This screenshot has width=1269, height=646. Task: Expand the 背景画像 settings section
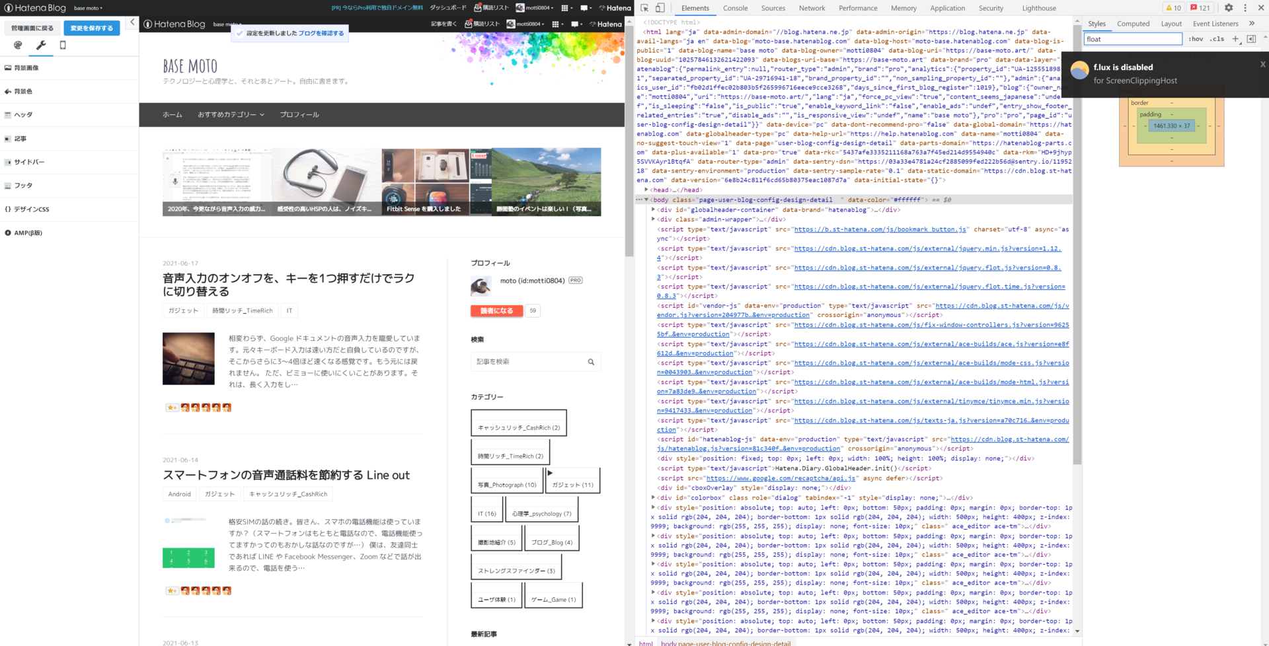point(69,67)
